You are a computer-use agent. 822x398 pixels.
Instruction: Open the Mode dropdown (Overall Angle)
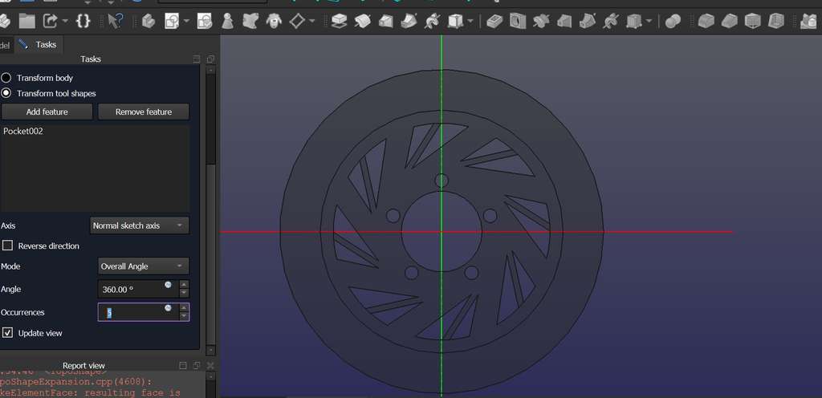pyautogui.click(x=144, y=266)
